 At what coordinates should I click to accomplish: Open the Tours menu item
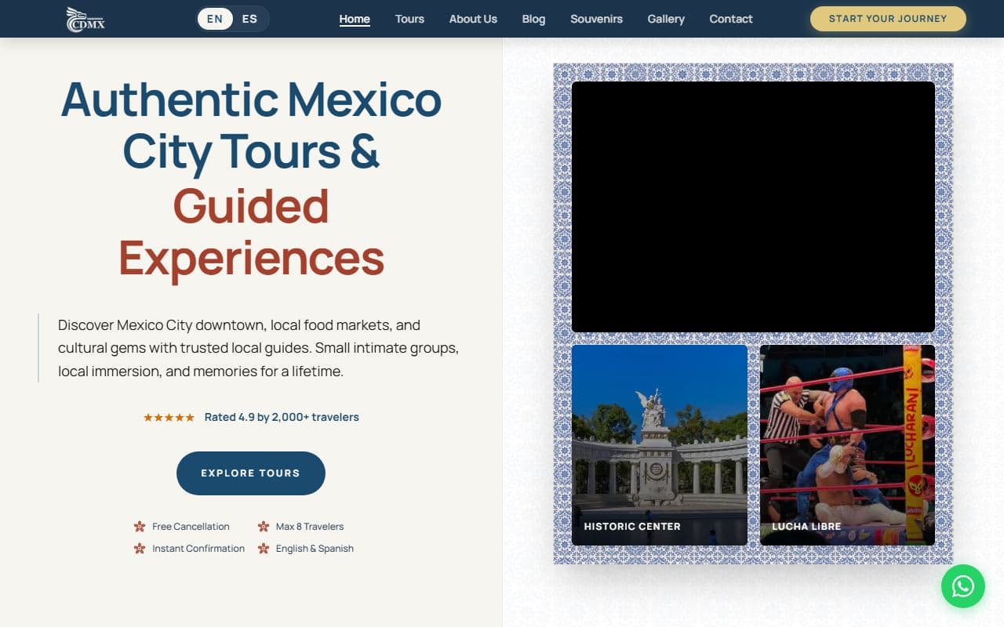pos(409,19)
